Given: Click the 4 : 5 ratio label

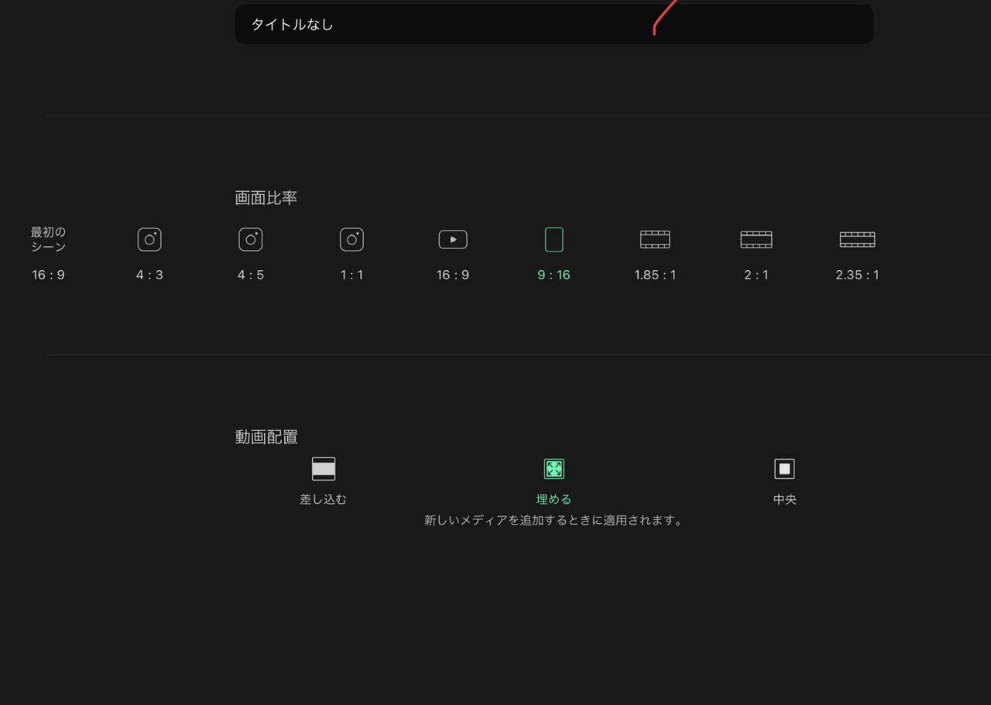Looking at the screenshot, I should pos(251,275).
